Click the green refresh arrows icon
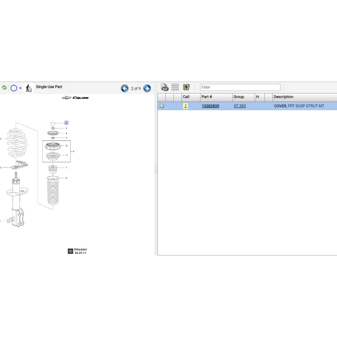Viewport: 337px width, 337px height. pyautogui.click(x=4, y=88)
